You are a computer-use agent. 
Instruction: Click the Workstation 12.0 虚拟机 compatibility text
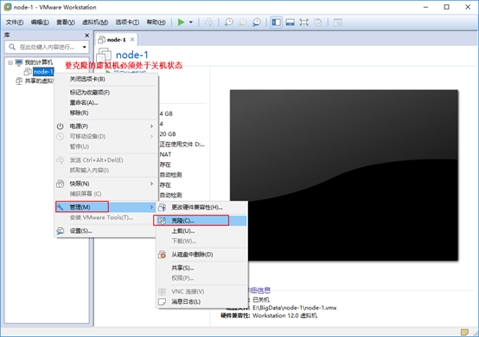[x=284, y=315]
